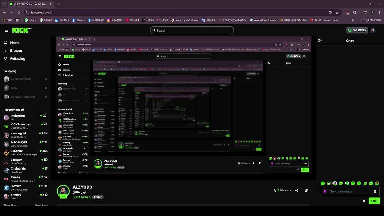
Task: Open the YouTube bookmark
Action: 132,20
